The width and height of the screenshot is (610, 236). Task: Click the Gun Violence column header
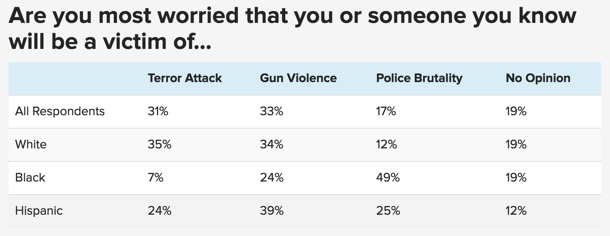(x=298, y=78)
